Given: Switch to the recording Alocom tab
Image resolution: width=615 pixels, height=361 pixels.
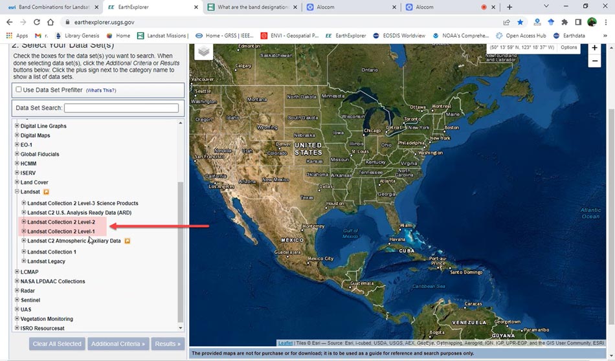Looking at the screenshot, I should (451, 7).
